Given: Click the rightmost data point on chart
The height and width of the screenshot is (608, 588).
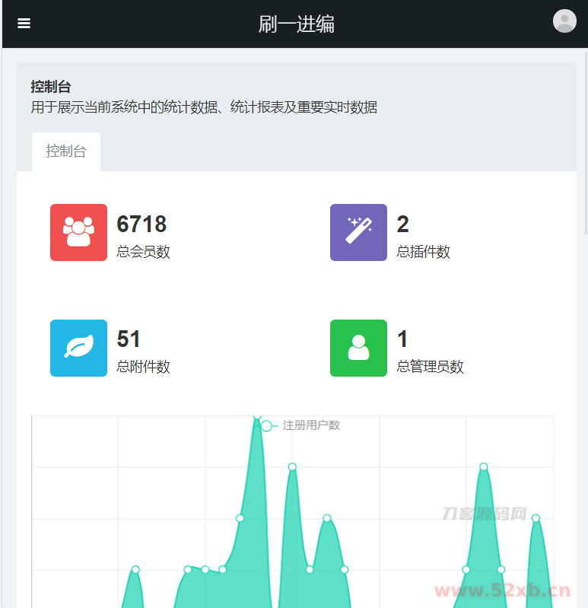Looking at the screenshot, I should point(536,518).
